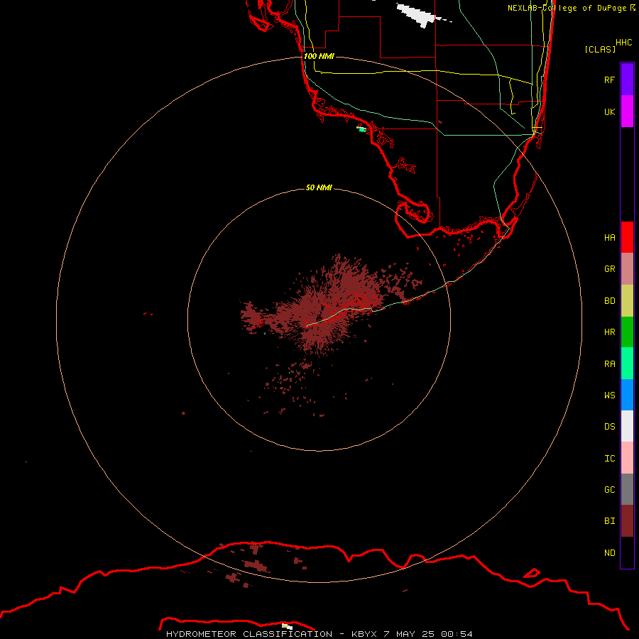Screen dimensions: 639x639
Task: Click the GC legend label
Action: pyautogui.click(x=609, y=490)
